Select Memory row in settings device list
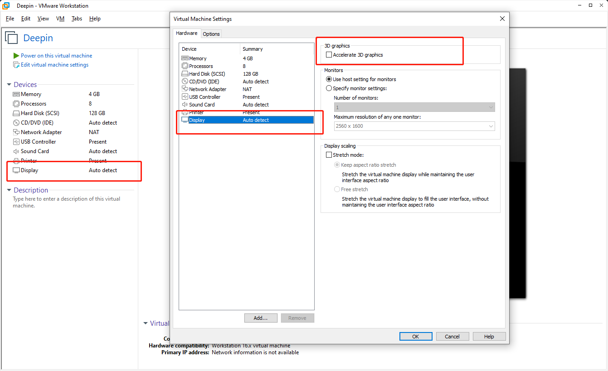Screen dimensions: 608x371 click(247, 58)
